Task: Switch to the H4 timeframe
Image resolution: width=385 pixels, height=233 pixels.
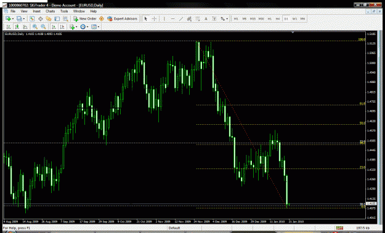Action: coord(278,18)
